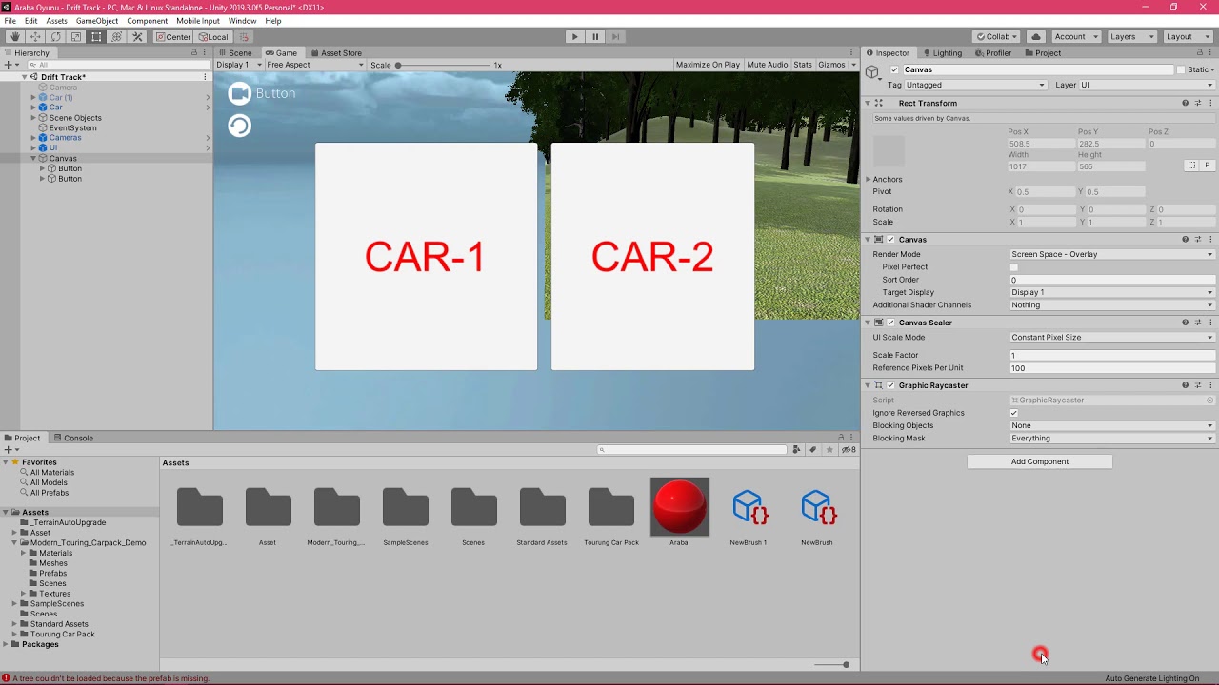Open cloud services icon
This screenshot has width=1219, height=685.
point(1036,37)
